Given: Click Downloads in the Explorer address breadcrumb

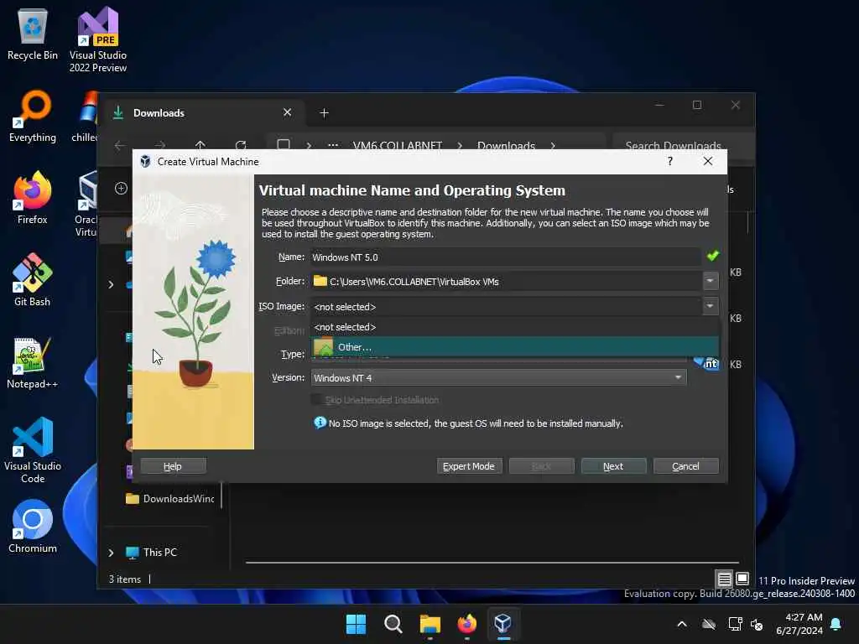Looking at the screenshot, I should 506,146.
